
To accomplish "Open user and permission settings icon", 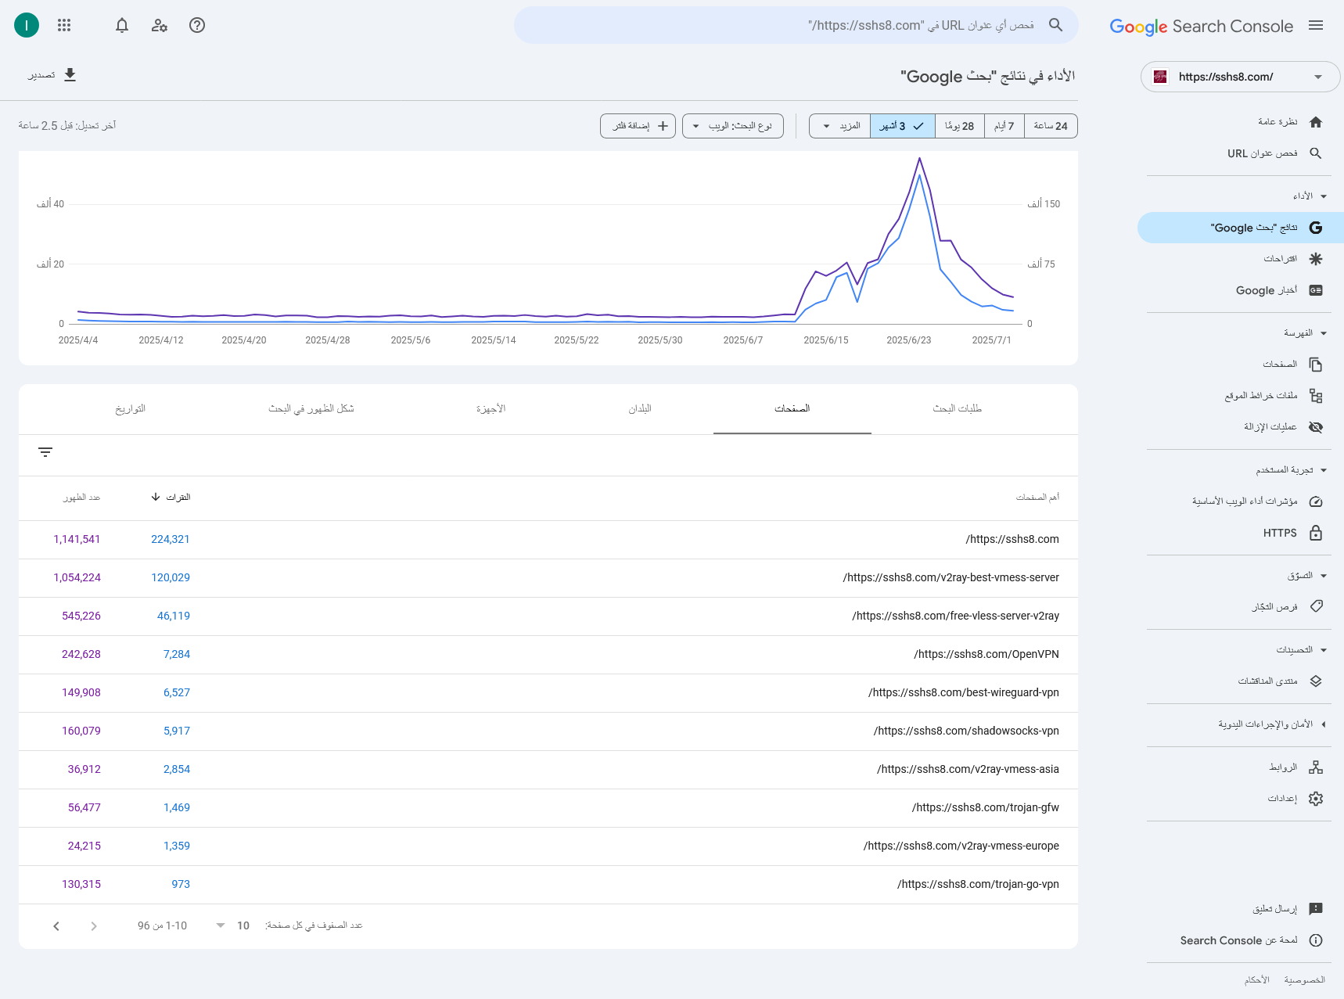I will click(x=160, y=25).
